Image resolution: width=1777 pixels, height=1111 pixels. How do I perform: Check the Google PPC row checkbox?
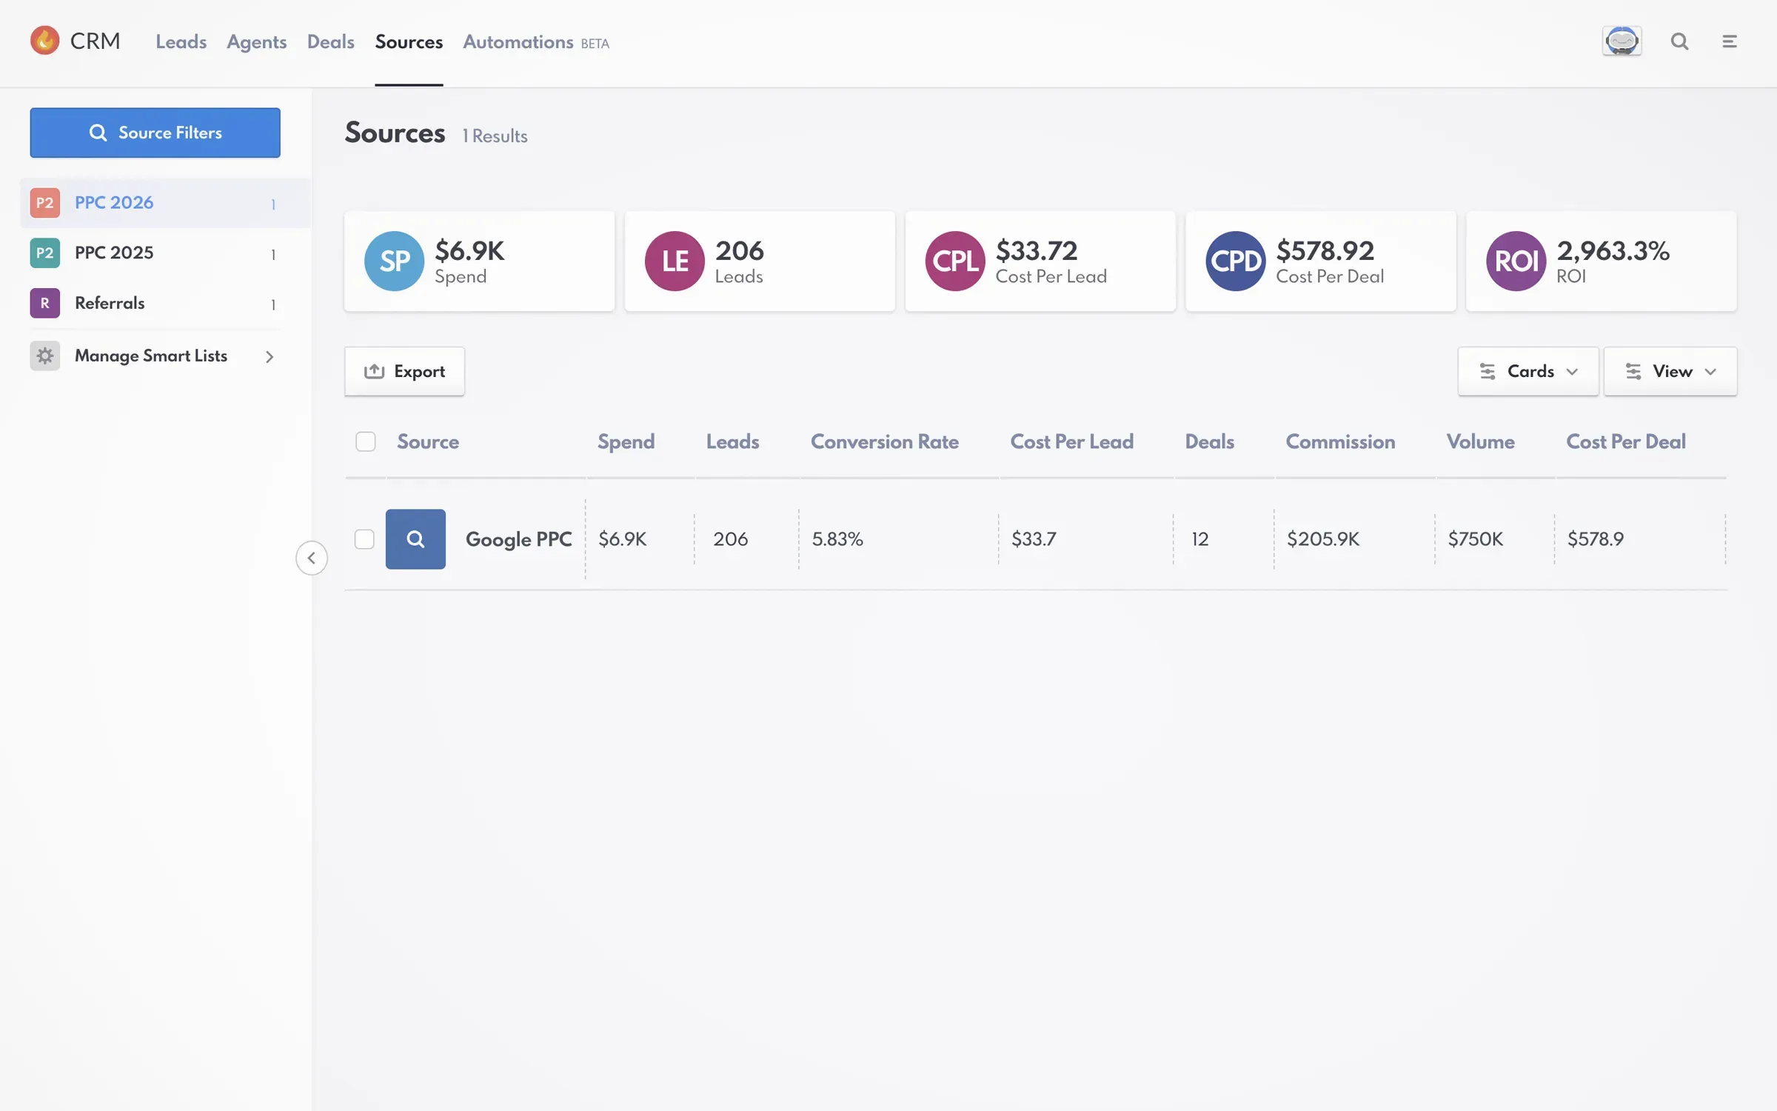364,538
